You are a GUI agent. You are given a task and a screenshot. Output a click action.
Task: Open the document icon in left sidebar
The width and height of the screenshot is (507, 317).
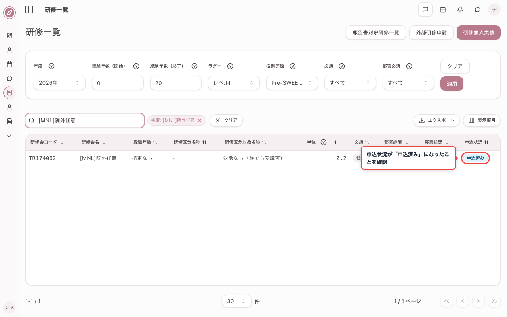(10, 121)
